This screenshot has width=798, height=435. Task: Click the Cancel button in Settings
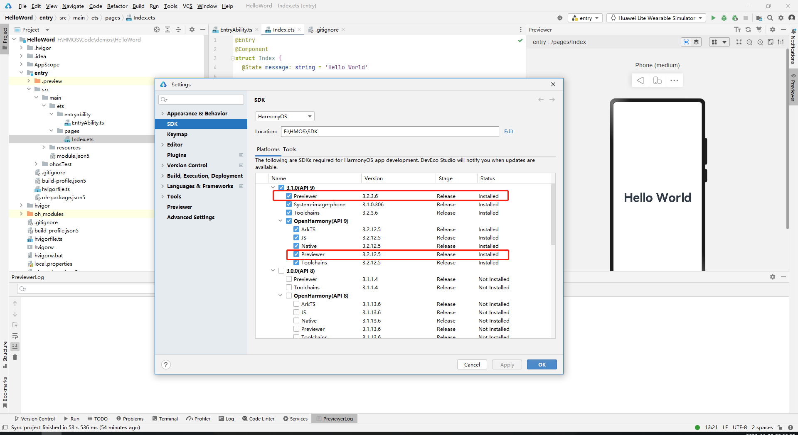coord(472,364)
